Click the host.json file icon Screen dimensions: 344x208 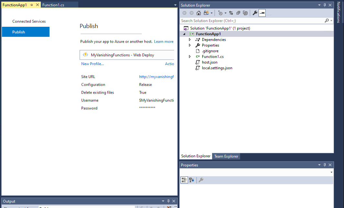coord(198,62)
